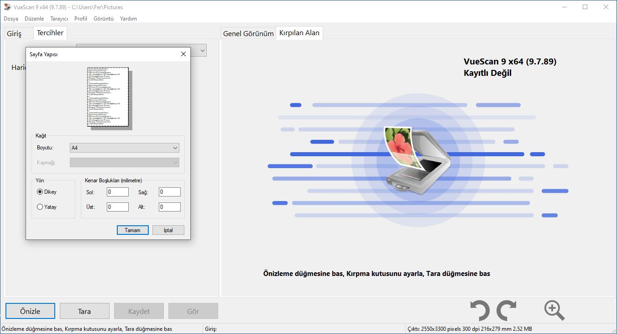This screenshot has height=334, width=617.
Task: Click the Alt margin input field
Action: [x=170, y=207]
